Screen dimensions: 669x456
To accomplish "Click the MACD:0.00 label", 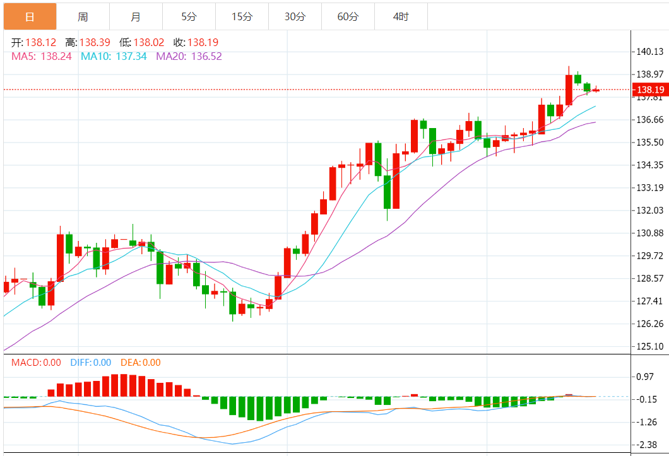I will pyautogui.click(x=36, y=363).
